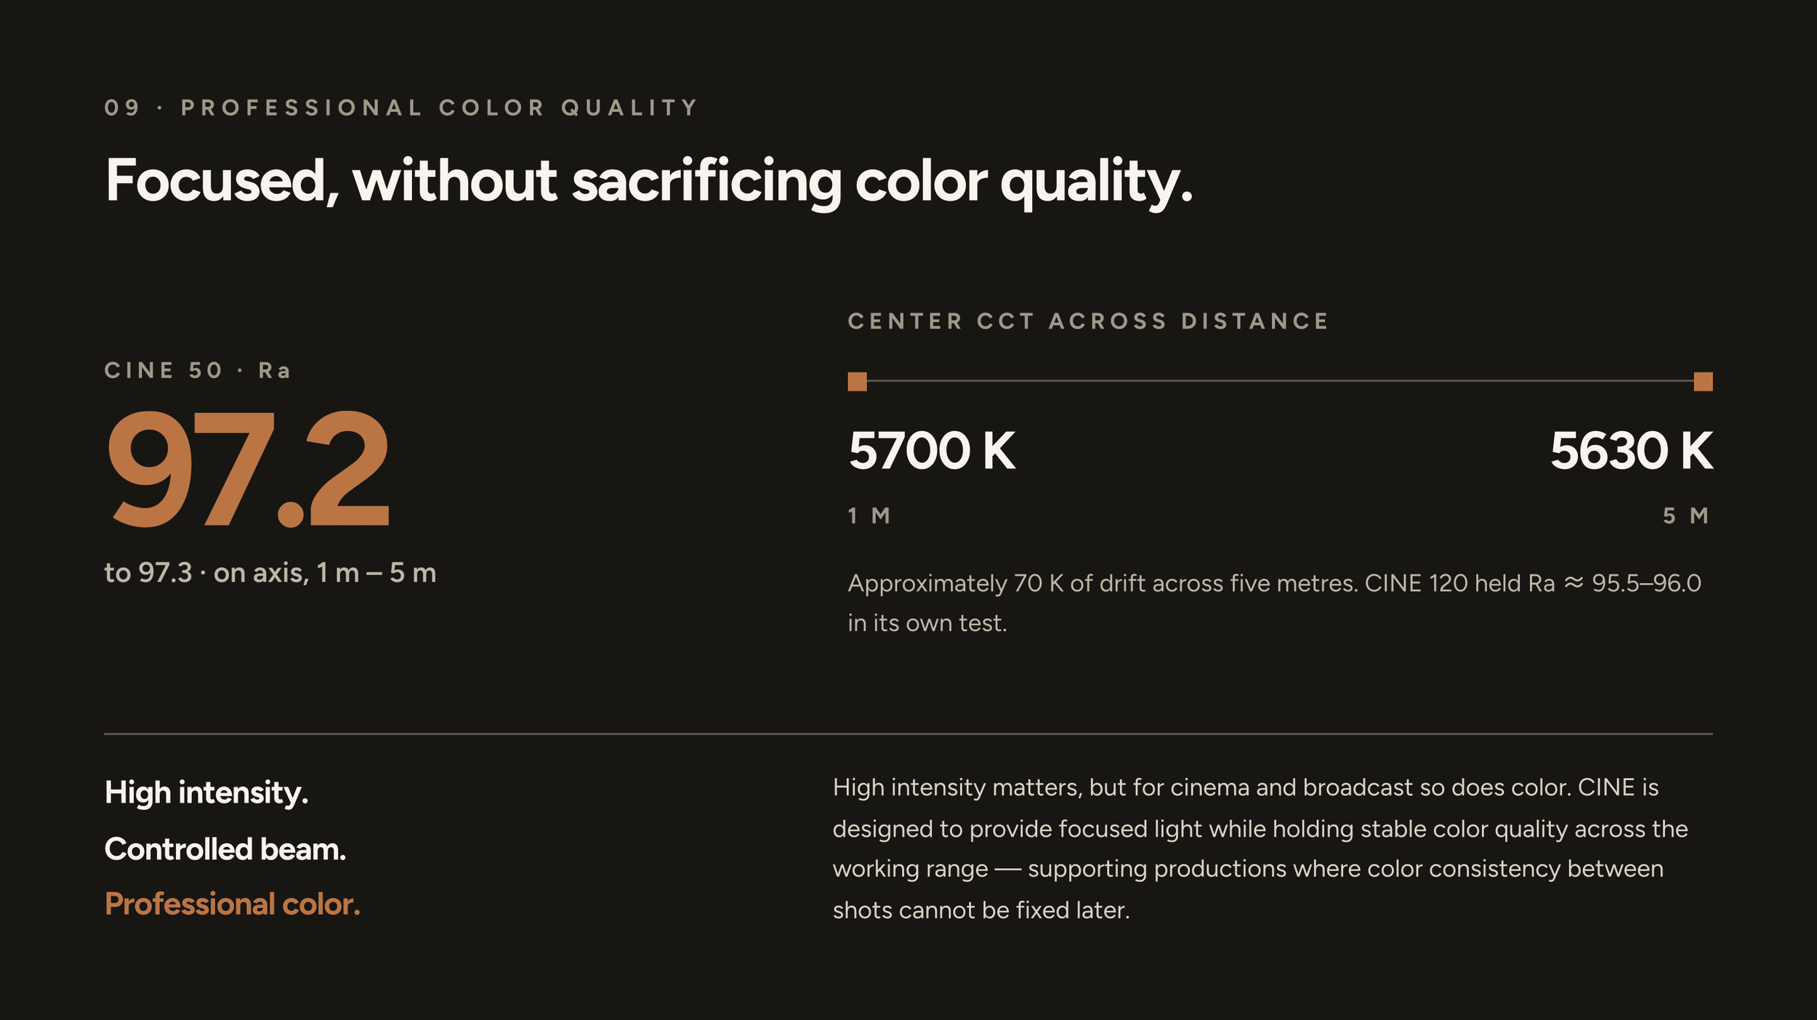
Task: Click the 1 M distance label
Action: pyautogui.click(x=869, y=516)
